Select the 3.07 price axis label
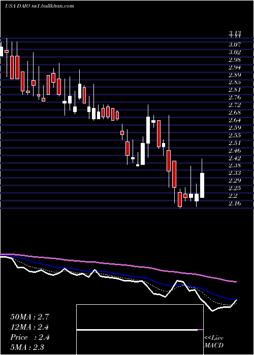 (x=235, y=45)
